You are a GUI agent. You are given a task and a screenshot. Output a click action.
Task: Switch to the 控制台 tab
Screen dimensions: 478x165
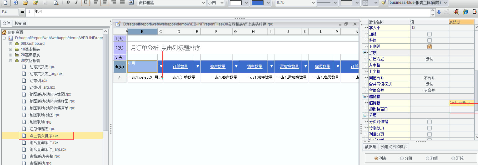[20, 23]
